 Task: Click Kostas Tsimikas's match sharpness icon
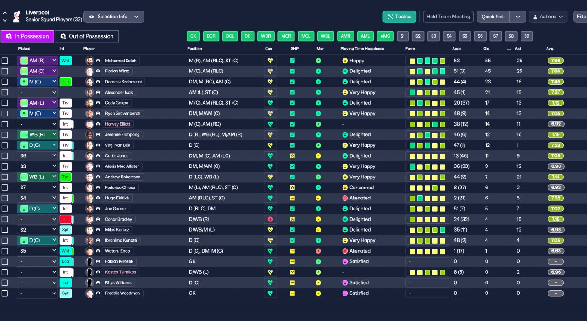[x=293, y=272]
